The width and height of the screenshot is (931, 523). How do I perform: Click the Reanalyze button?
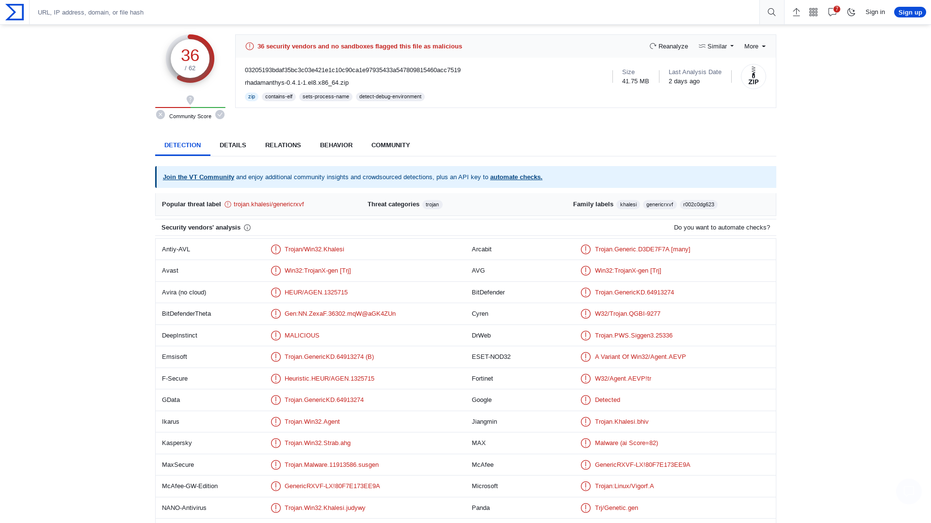669,46
